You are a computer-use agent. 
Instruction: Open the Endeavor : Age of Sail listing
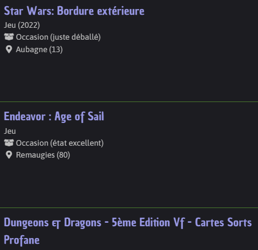click(54, 116)
